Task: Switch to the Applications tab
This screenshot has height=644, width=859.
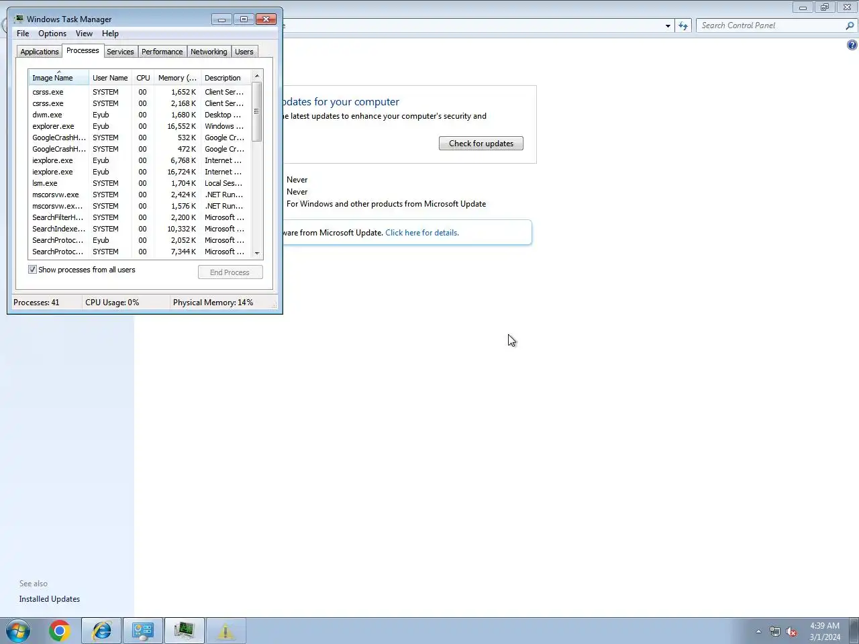Action: [x=40, y=52]
